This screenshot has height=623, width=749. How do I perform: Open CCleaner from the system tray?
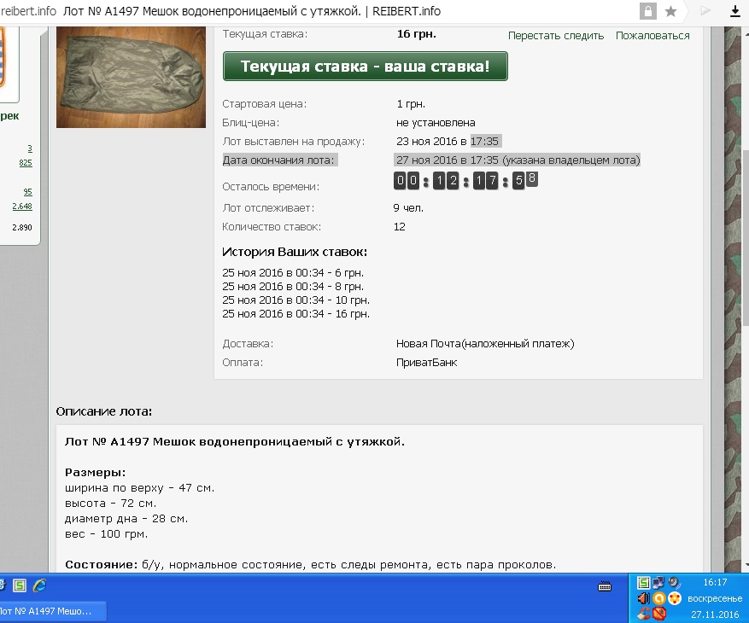tap(643, 613)
